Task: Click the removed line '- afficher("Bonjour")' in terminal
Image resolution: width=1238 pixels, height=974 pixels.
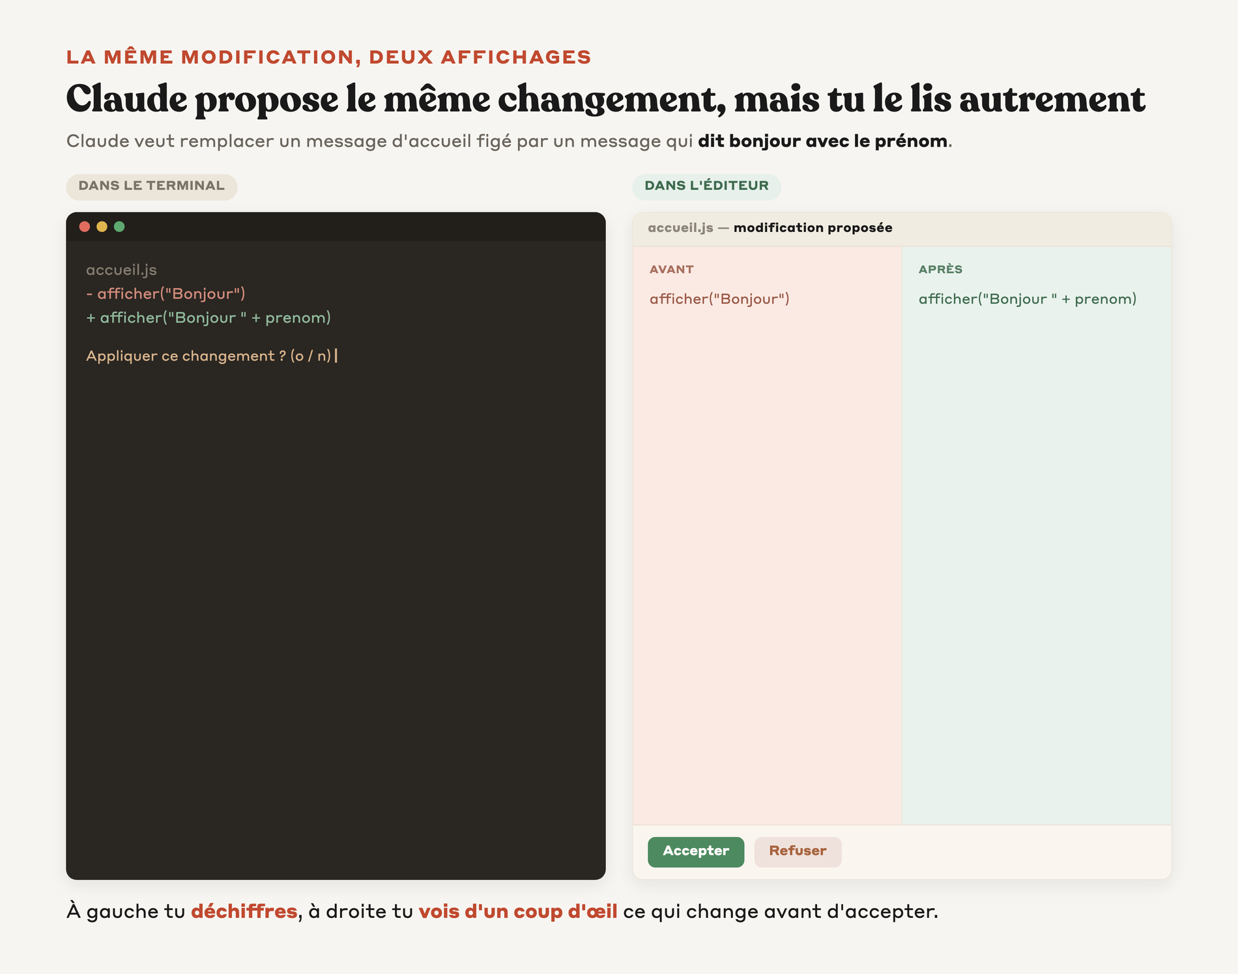Action: pos(166,294)
